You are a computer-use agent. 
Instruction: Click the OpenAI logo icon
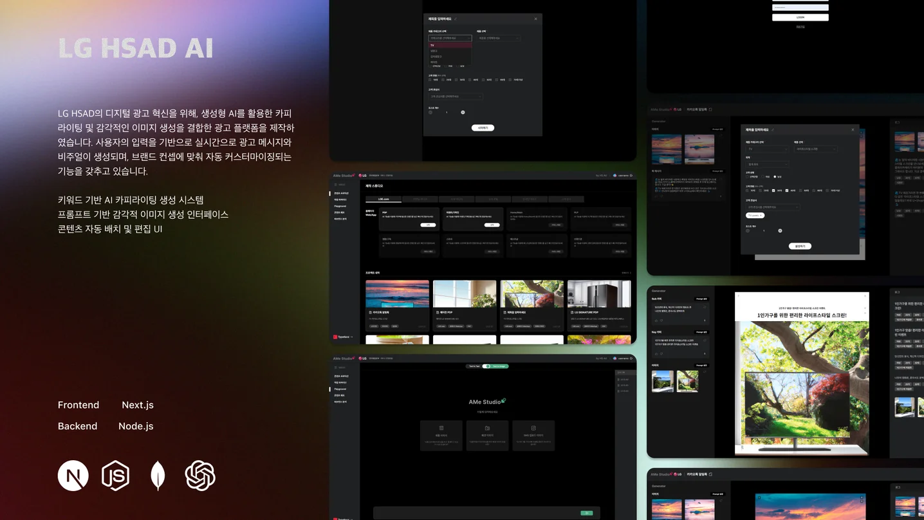(200, 476)
